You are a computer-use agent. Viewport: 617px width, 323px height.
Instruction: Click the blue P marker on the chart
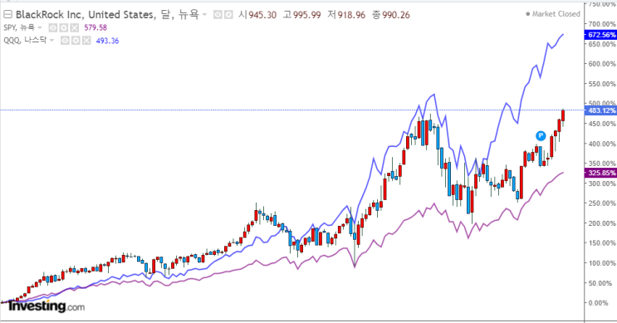[541, 135]
